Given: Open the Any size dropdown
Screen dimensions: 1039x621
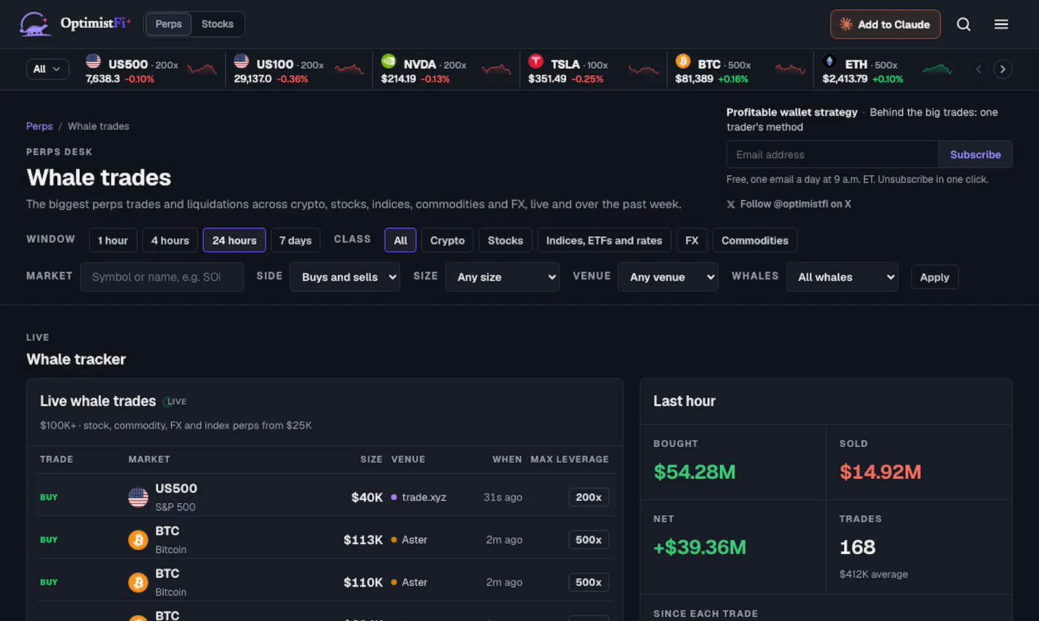Looking at the screenshot, I should coord(502,277).
